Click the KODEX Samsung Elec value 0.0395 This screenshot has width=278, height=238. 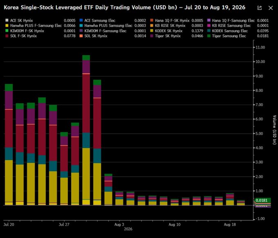pyautogui.click(x=263, y=31)
